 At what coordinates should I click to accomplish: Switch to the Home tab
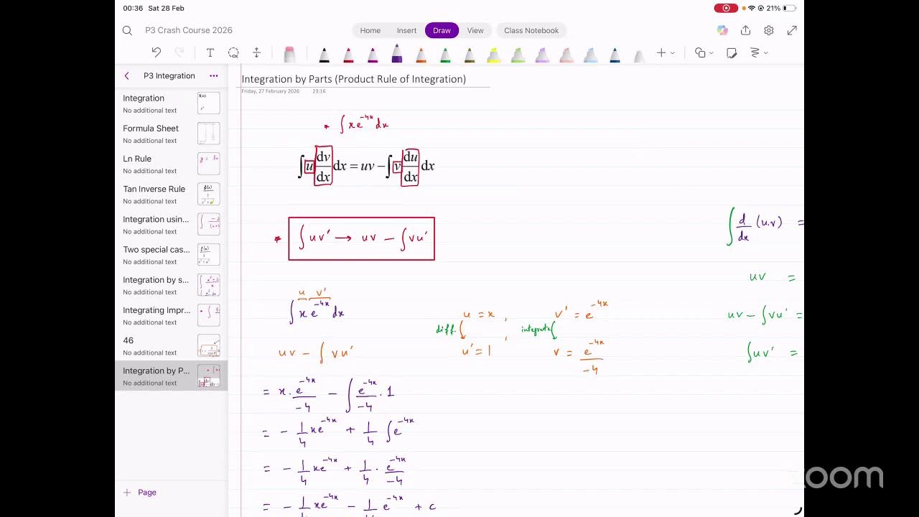[x=370, y=30]
